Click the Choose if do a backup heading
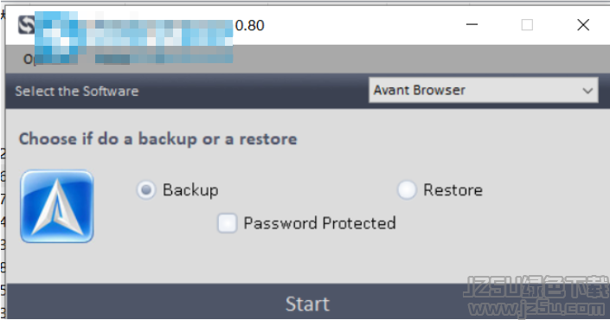The width and height of the screenshot is (610, 320). (158, 139)
